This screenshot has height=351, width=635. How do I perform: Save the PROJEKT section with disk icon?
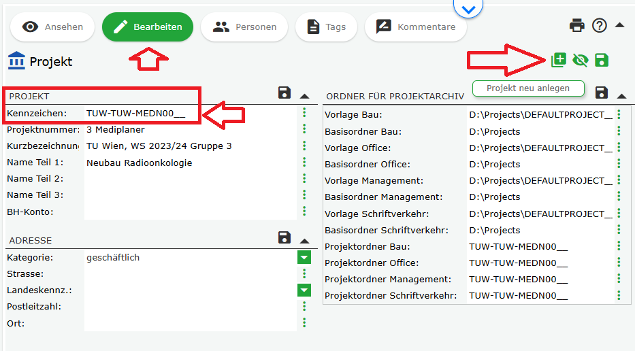pyautogui.click(x=284, y=93)
